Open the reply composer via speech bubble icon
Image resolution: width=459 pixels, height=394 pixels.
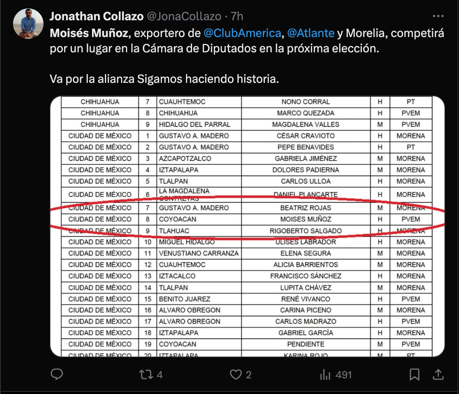57,375
